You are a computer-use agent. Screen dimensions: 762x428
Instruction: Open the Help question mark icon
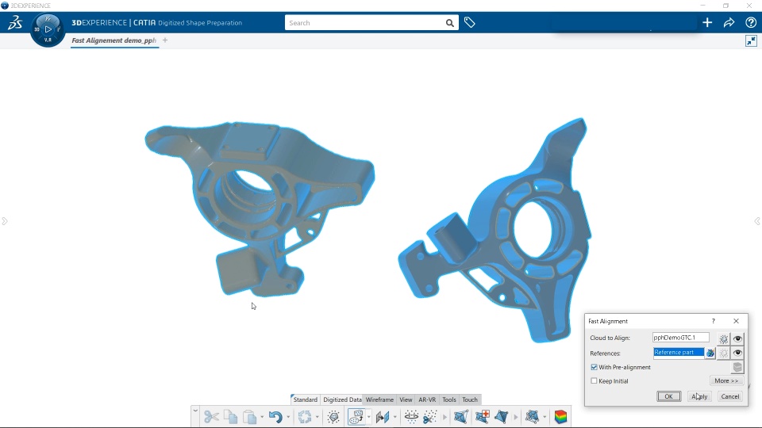751,22
